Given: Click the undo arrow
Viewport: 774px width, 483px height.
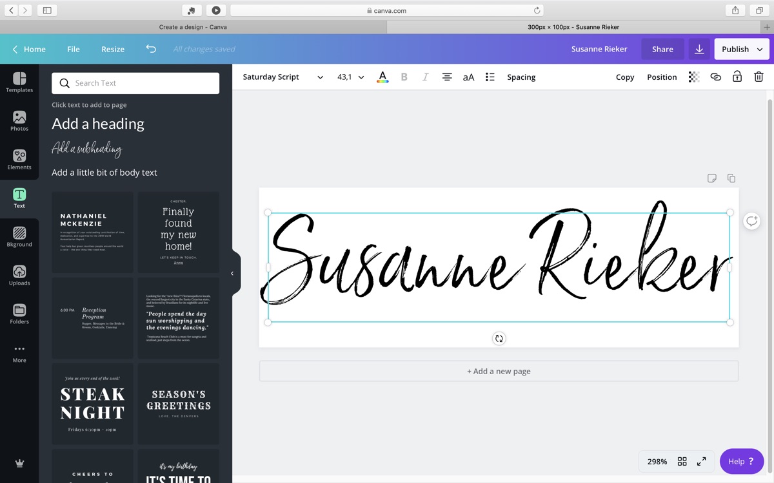Looking at the screenshot, I should point(151,49).
